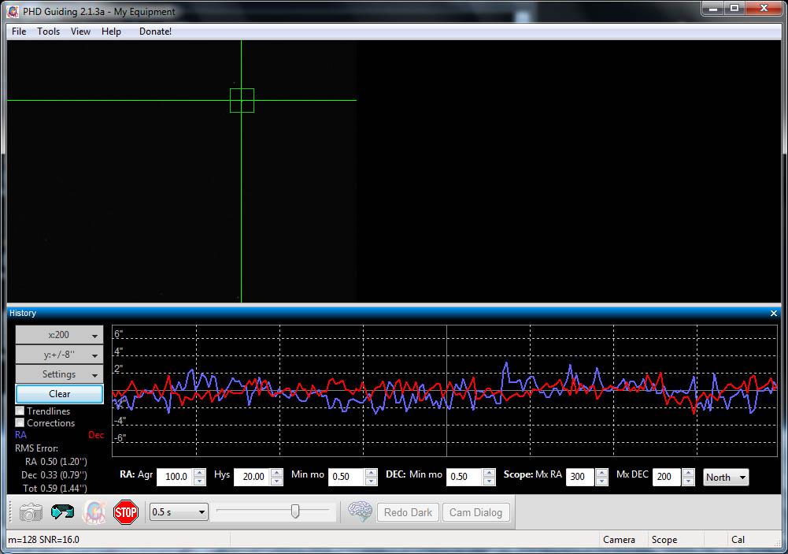Decrease DEC Min mo with down arrow
788x554 pixels.
[x=490, y=481]
